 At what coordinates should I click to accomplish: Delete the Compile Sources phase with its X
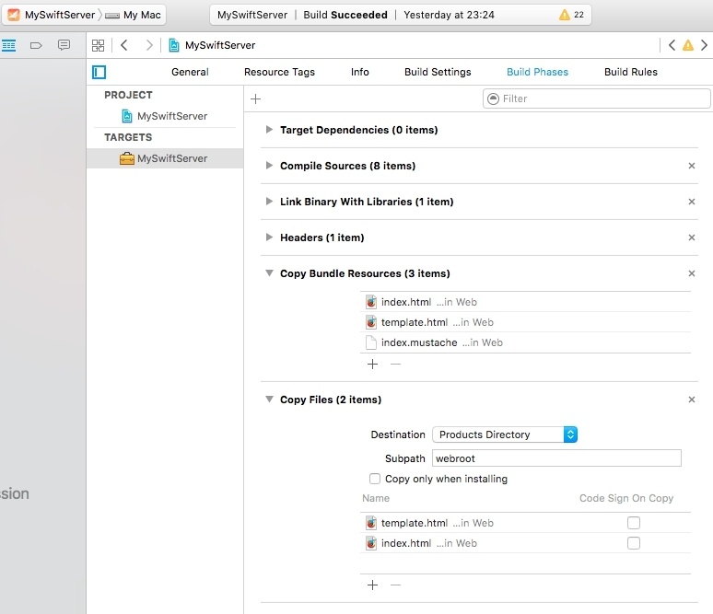(x=692, y=166)
